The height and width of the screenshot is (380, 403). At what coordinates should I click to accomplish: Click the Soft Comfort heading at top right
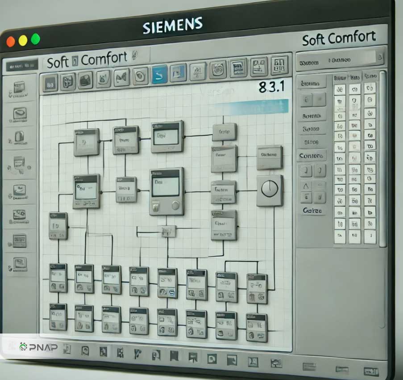339,38
